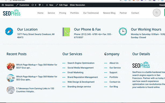
Task: Click the SEOPress logo under Our Details
Action: click(141, 65)
